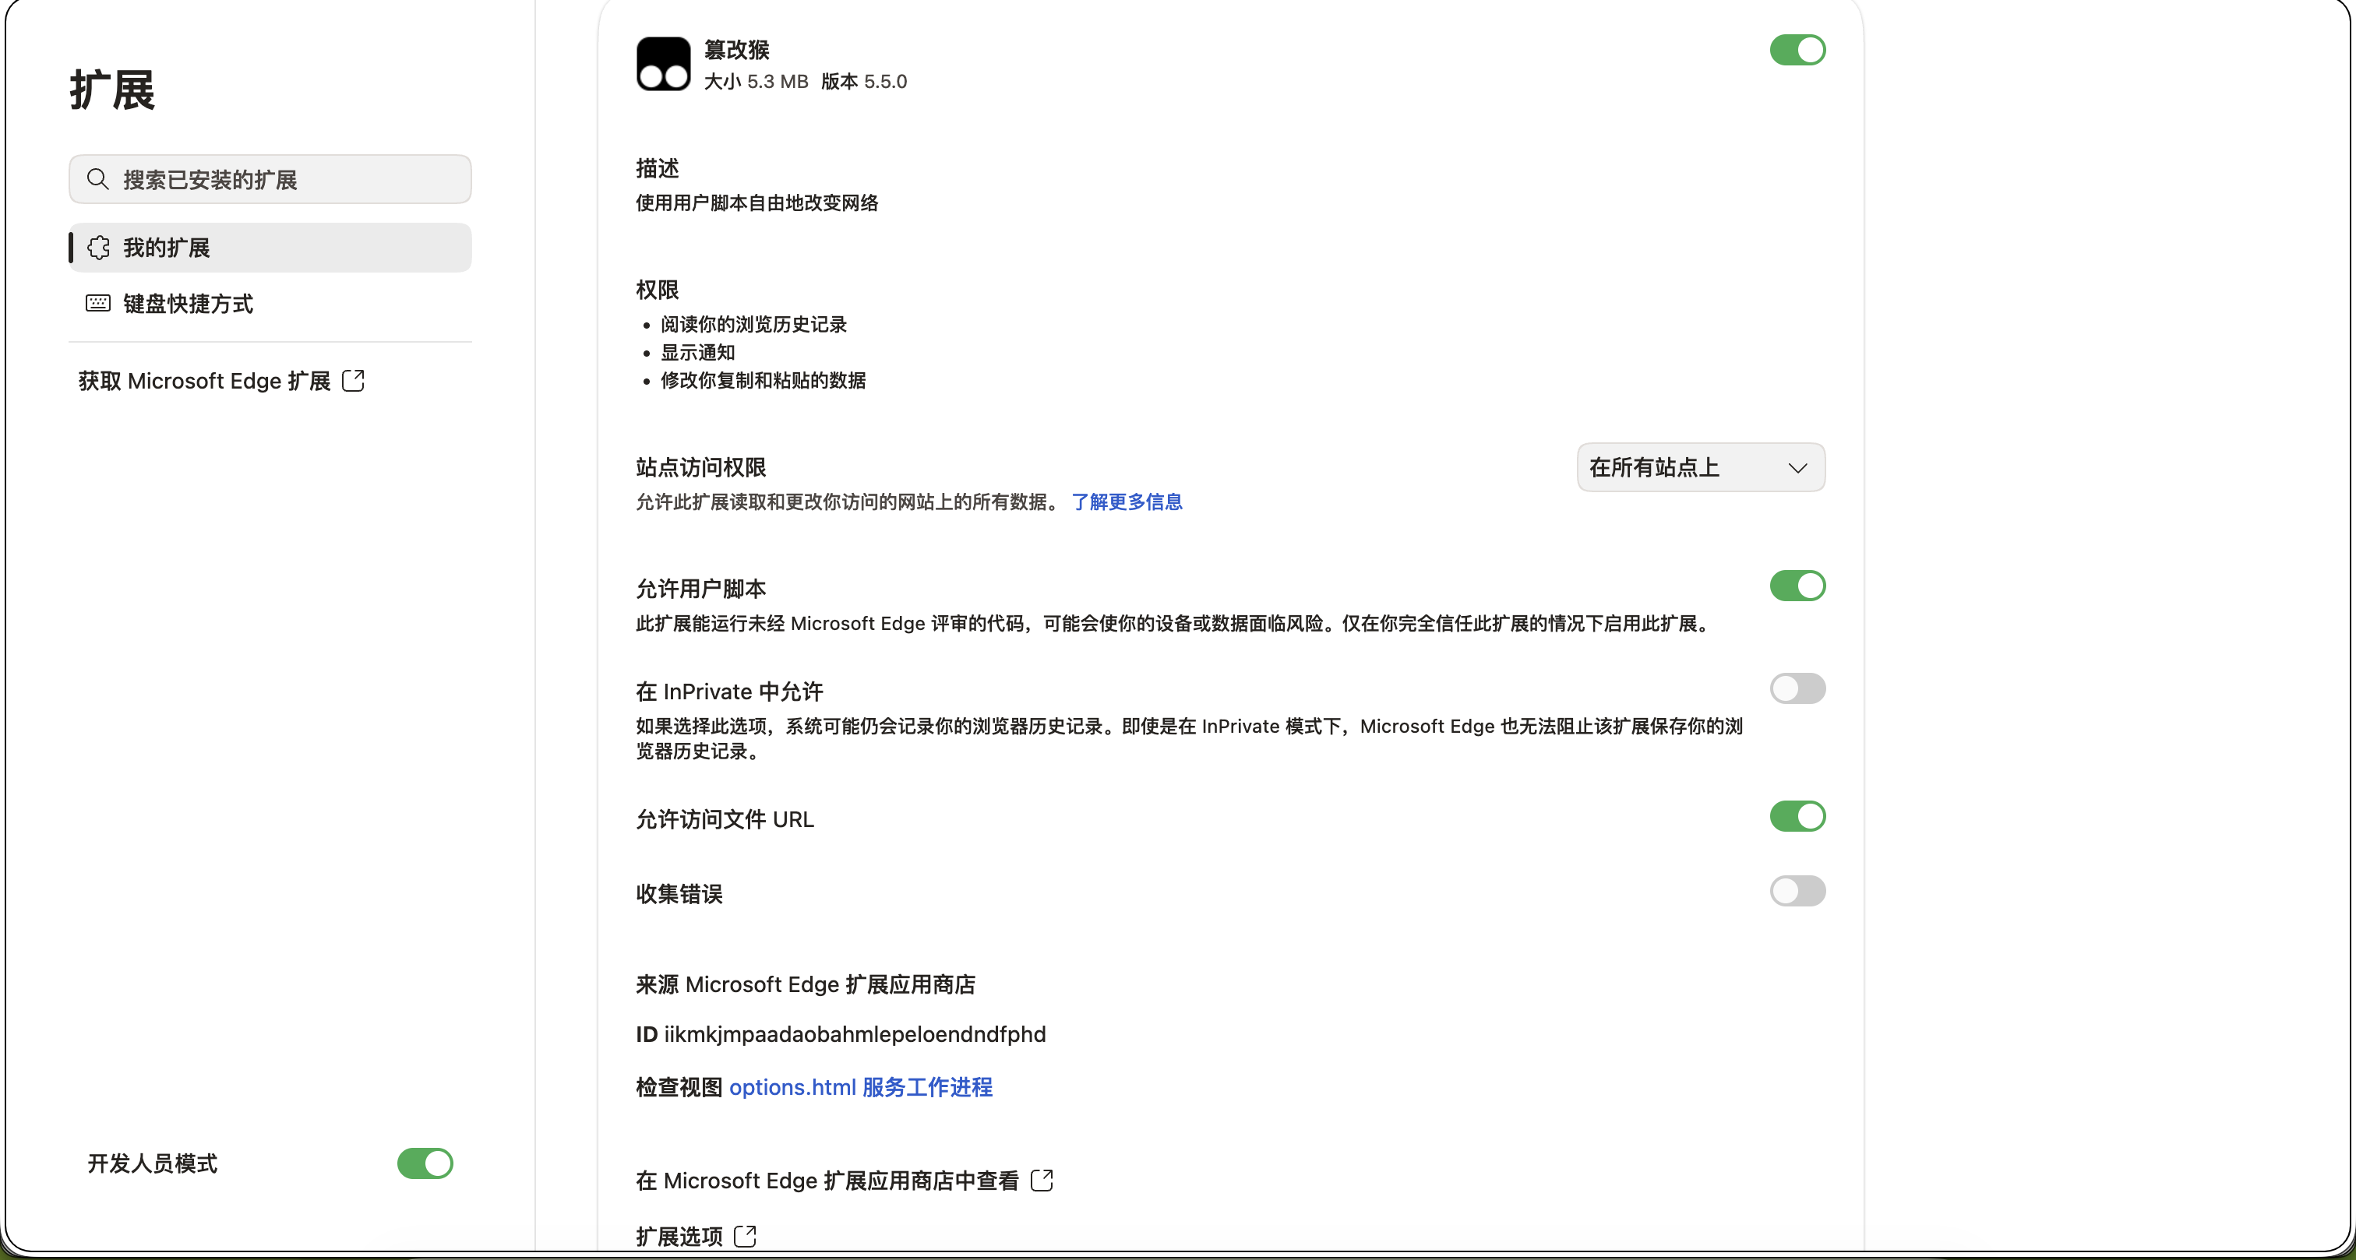2356x1260 pixels.
Task: Enable the 收集错误 switch
Action: (1797, 892)
